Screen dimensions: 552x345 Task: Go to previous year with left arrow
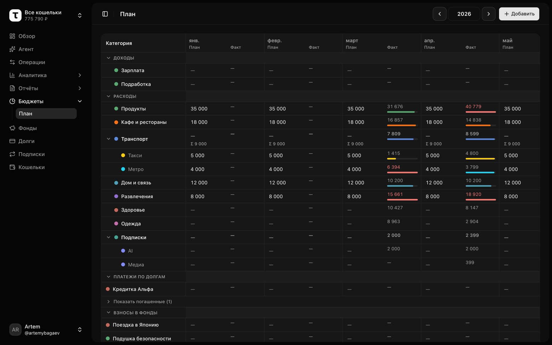[x=439, y=14]
